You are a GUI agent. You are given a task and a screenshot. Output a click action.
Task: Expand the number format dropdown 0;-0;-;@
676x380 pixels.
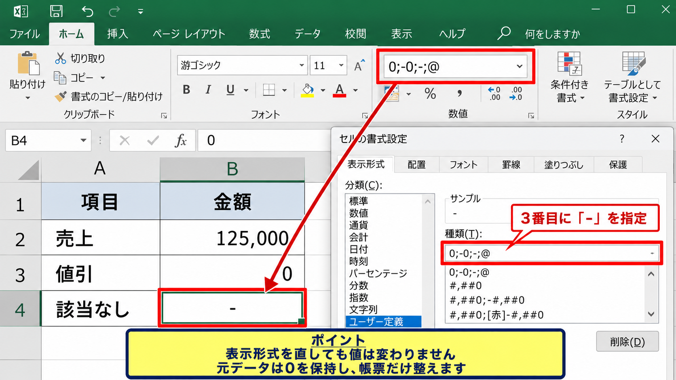click(520, 67)
